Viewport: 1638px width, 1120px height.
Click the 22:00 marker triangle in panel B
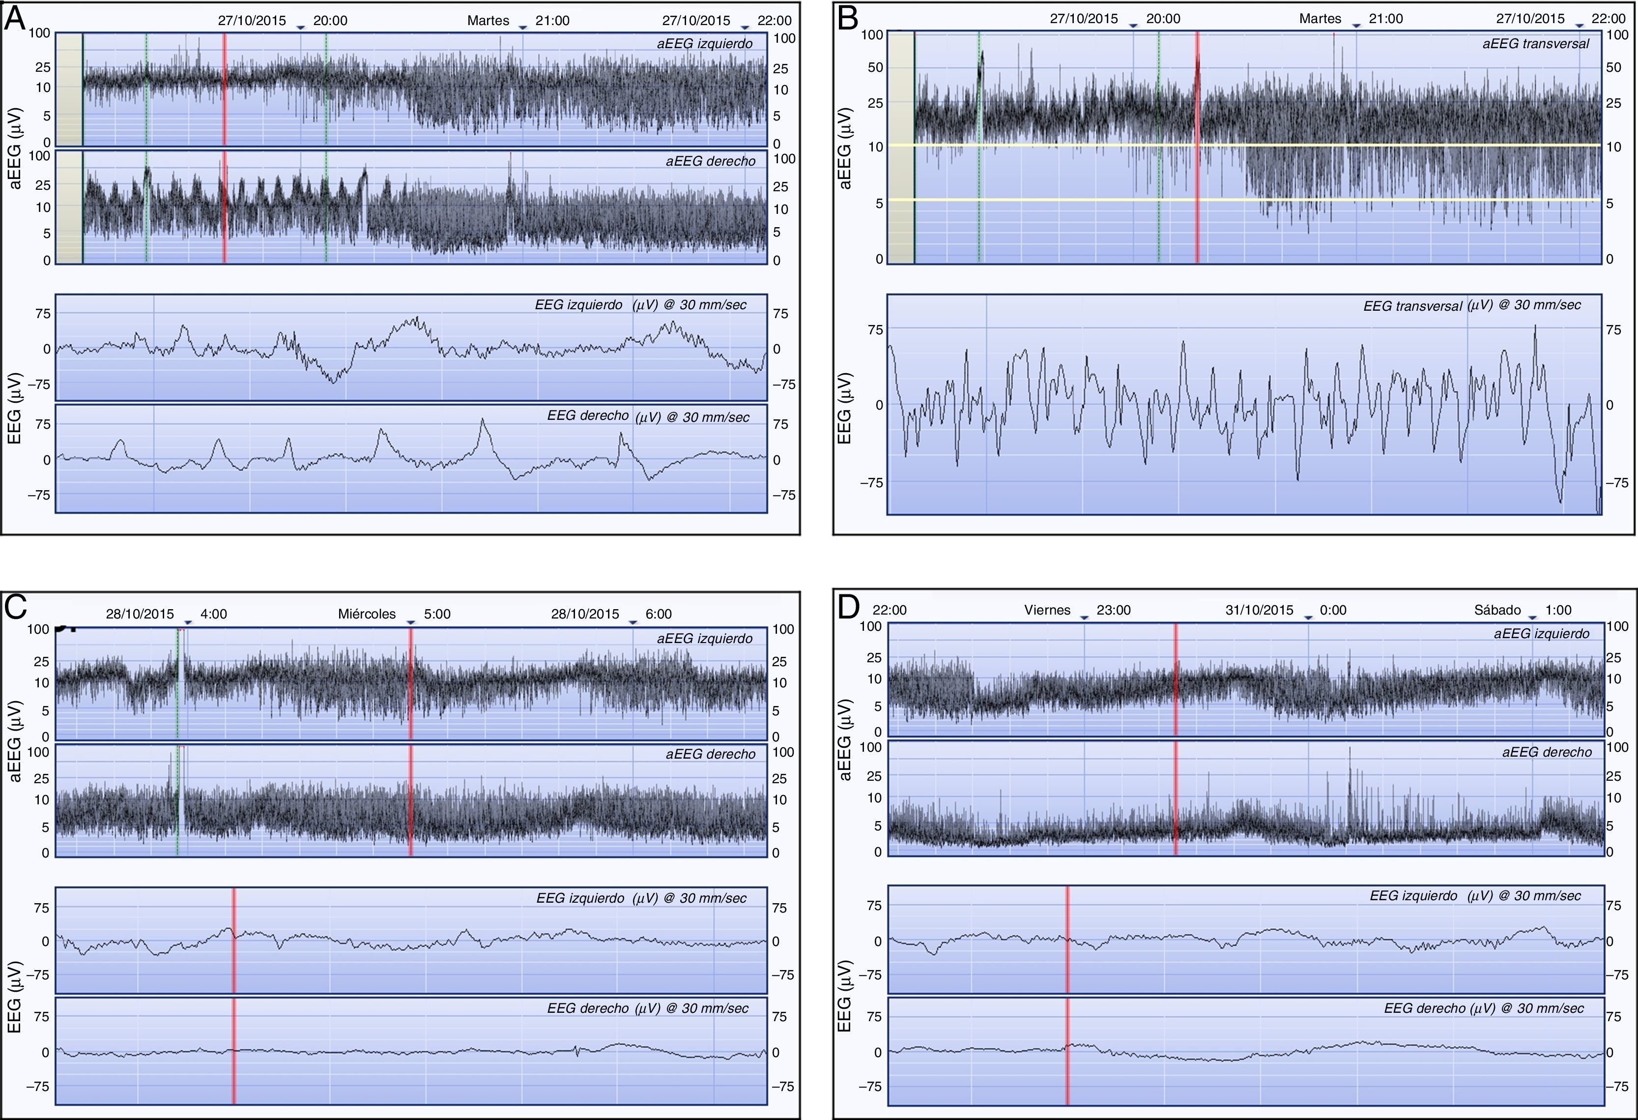[1580, 26]
